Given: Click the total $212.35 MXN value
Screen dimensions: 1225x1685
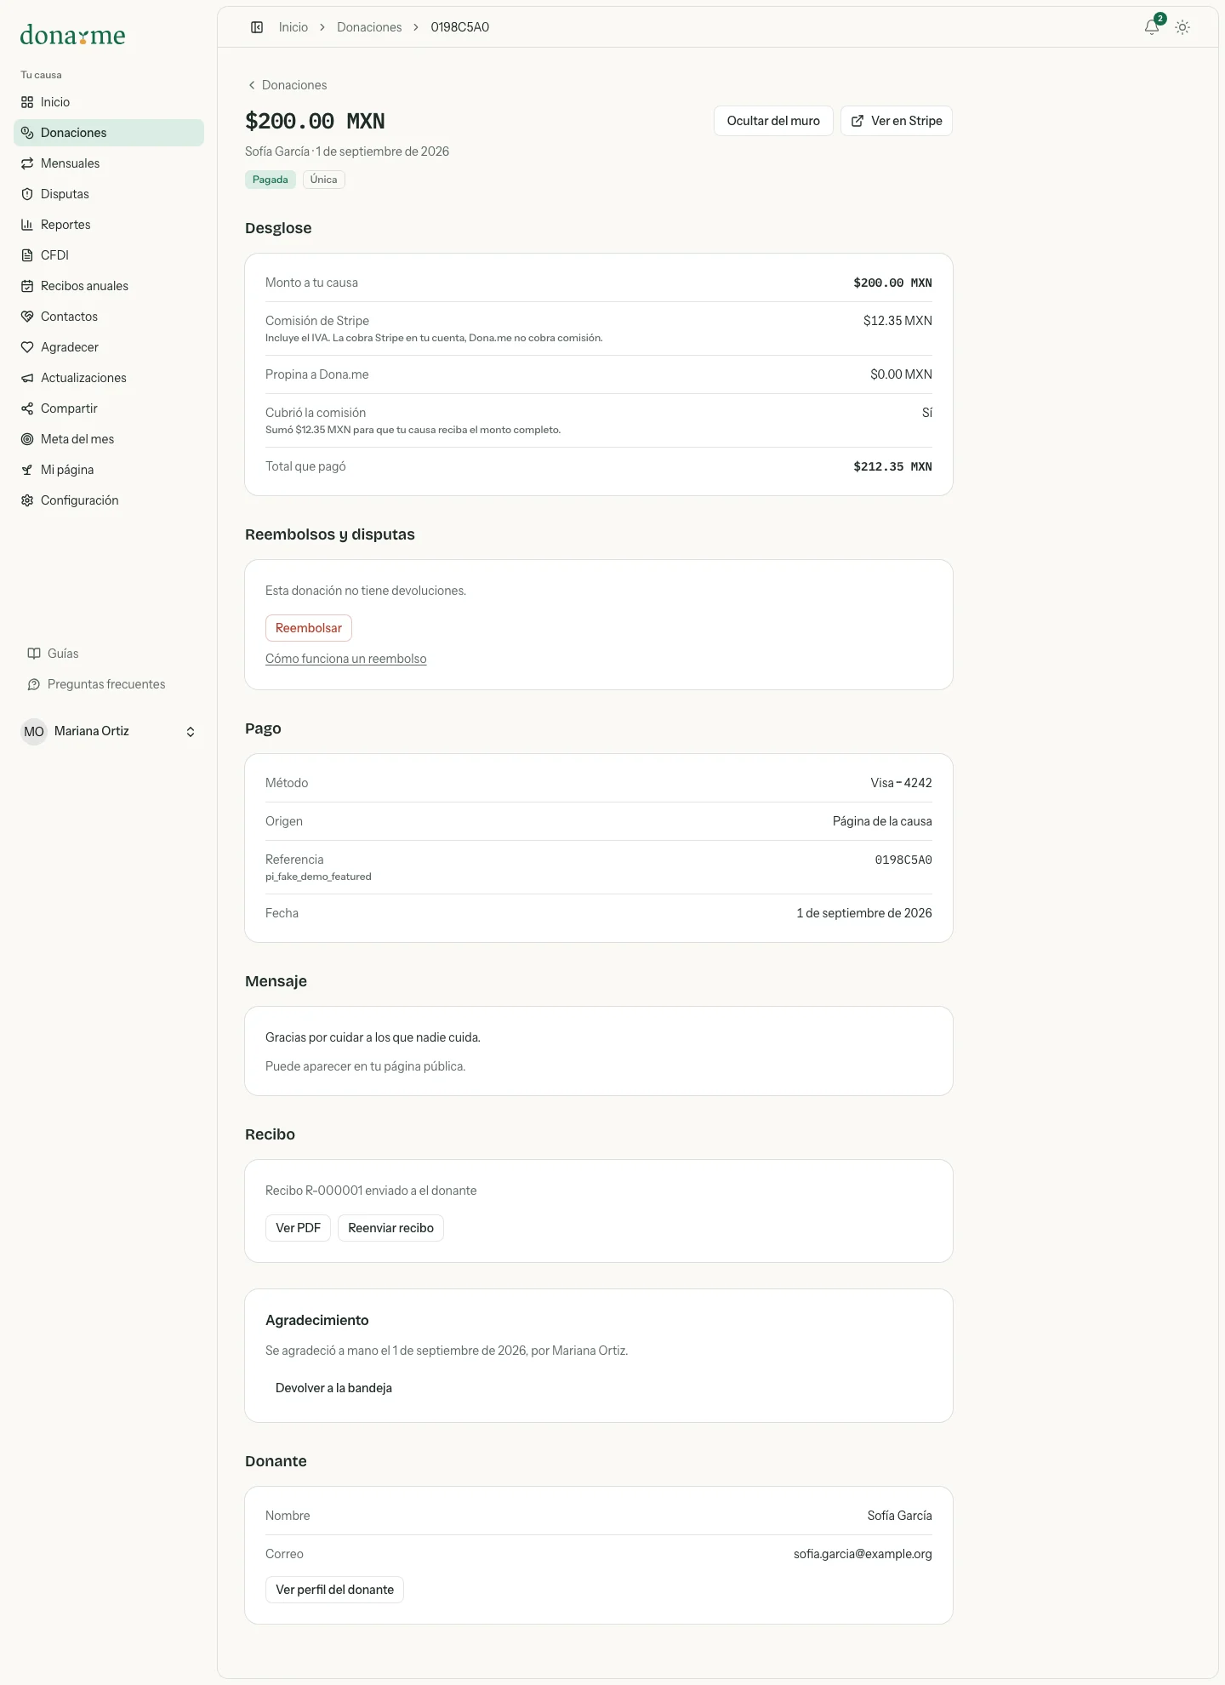Looking at the screenshot, I should tap(892, 466).
